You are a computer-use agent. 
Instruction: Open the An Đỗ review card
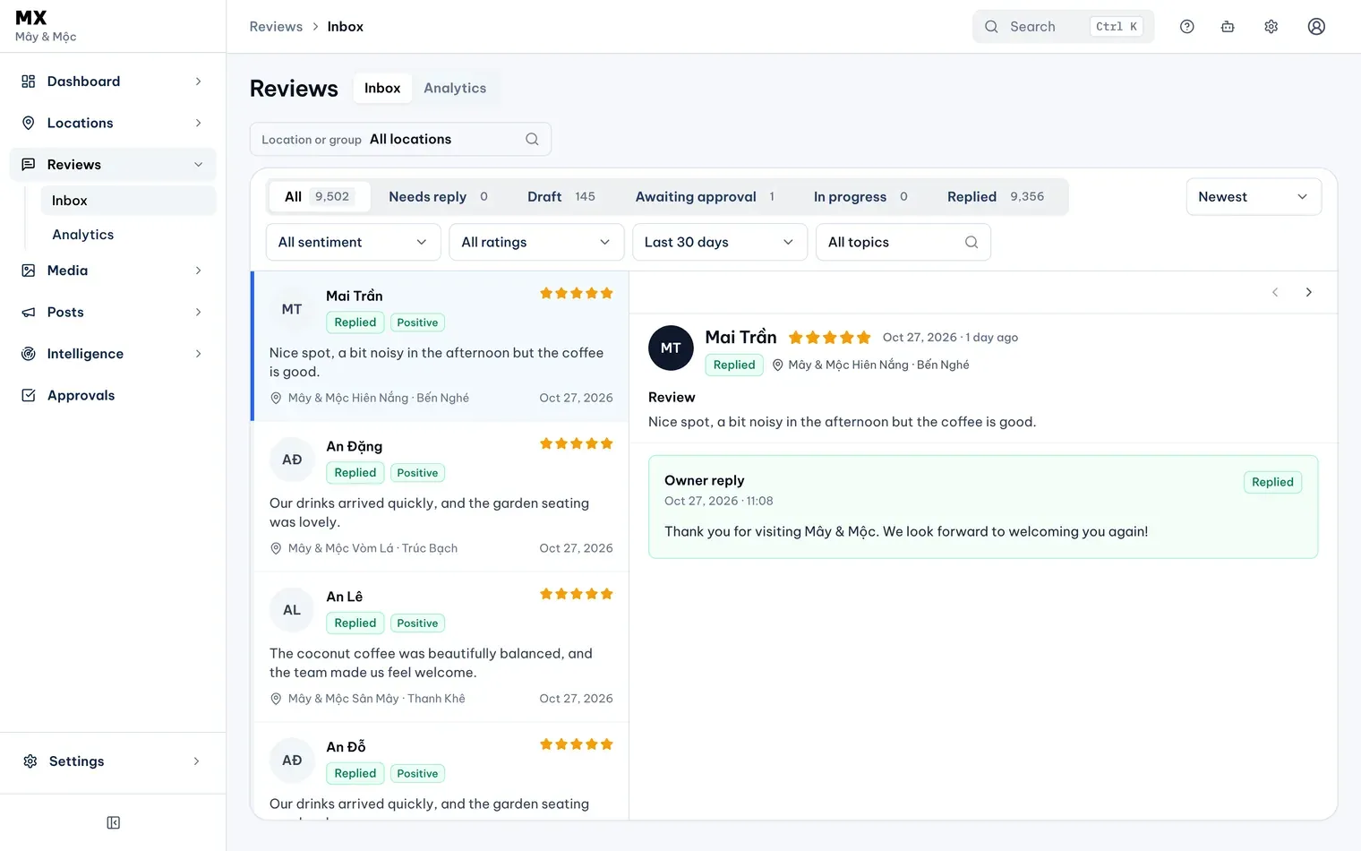[441, 771]
